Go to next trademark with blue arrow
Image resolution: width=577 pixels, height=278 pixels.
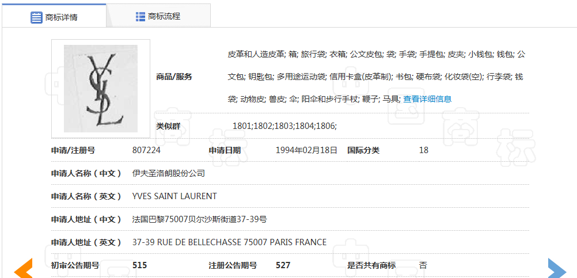556,268
